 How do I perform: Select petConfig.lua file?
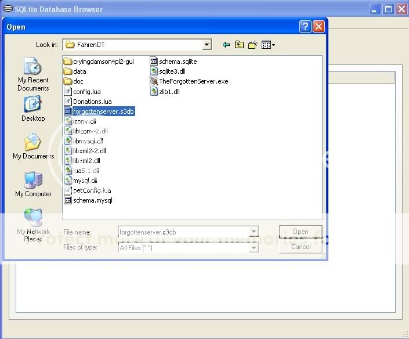coord(88,190)
